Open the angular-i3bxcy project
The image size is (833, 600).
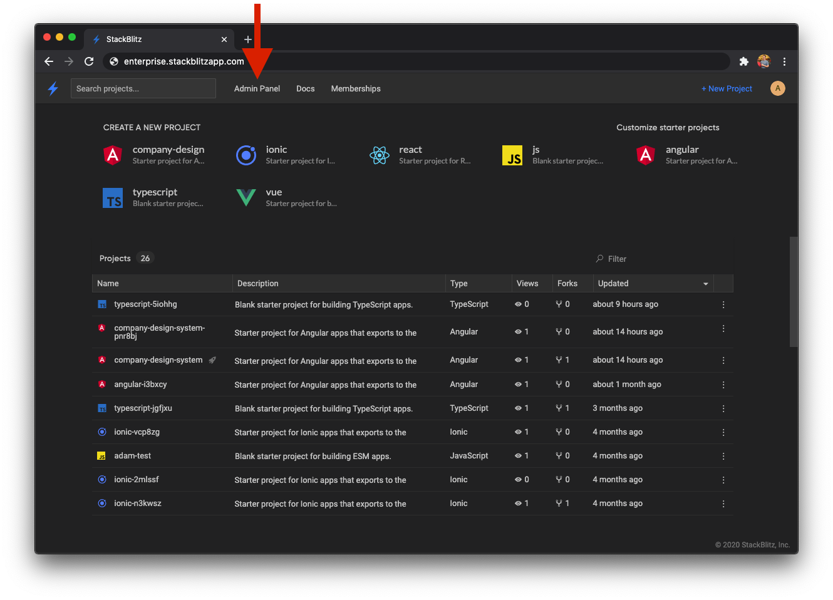click(140, 385)
